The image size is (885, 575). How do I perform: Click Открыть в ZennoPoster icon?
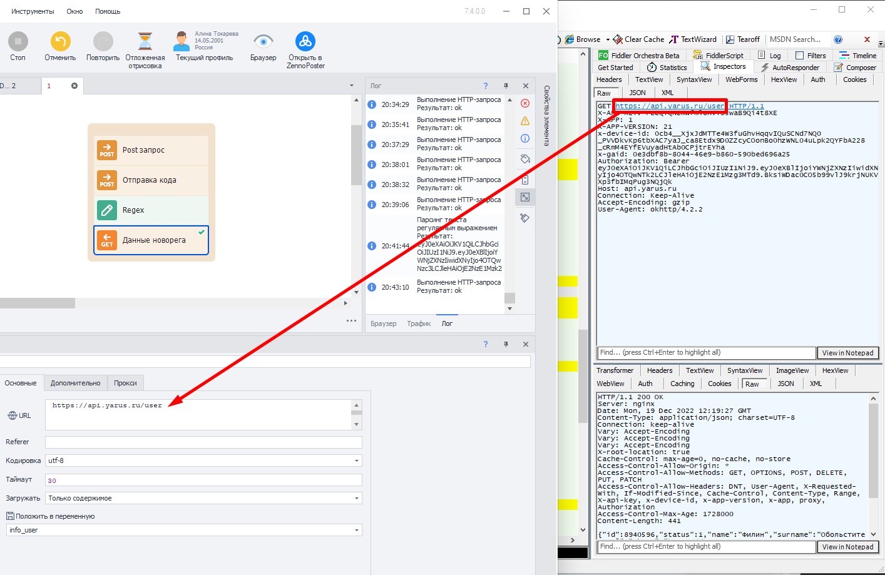click(305, 42)
